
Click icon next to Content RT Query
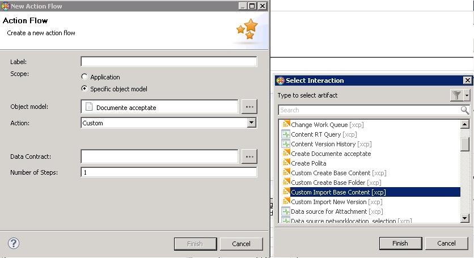coord(286,134)
